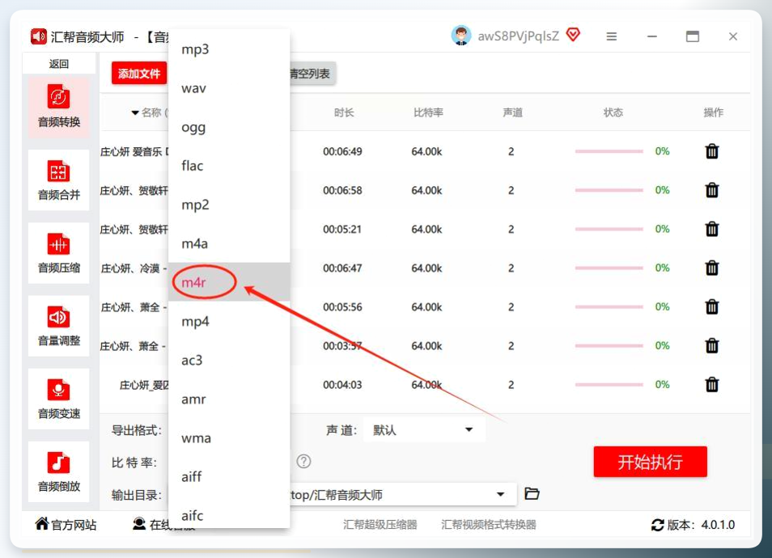Expand the output directory path dropdown
The image size is (772, 558).
501,494
